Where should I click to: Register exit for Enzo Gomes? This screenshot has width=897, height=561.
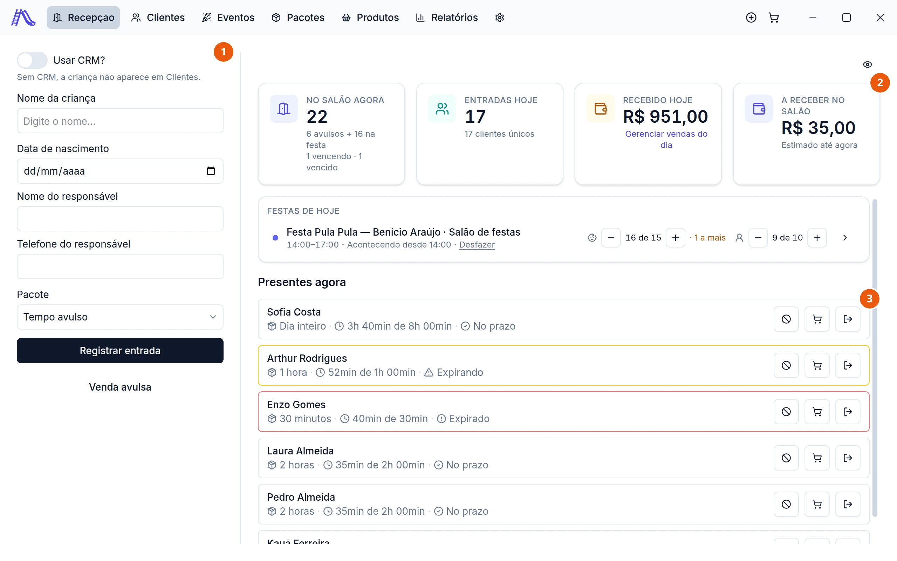click(x=848, y=412)
